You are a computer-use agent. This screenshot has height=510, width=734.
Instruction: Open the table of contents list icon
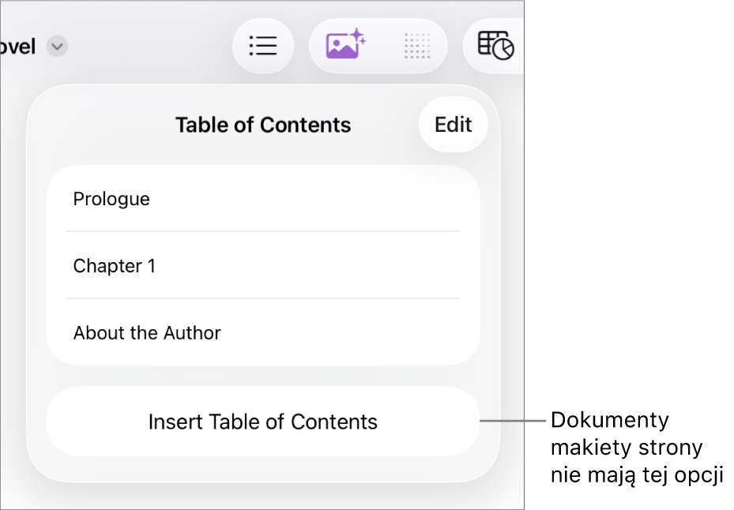(263, 46)
